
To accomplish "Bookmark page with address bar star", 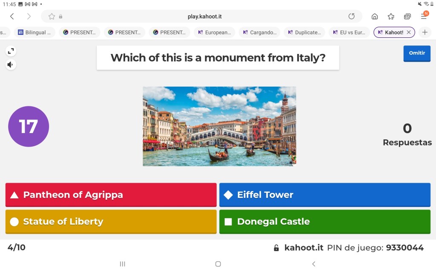I will pyautogui.click(x=52, y=17).
